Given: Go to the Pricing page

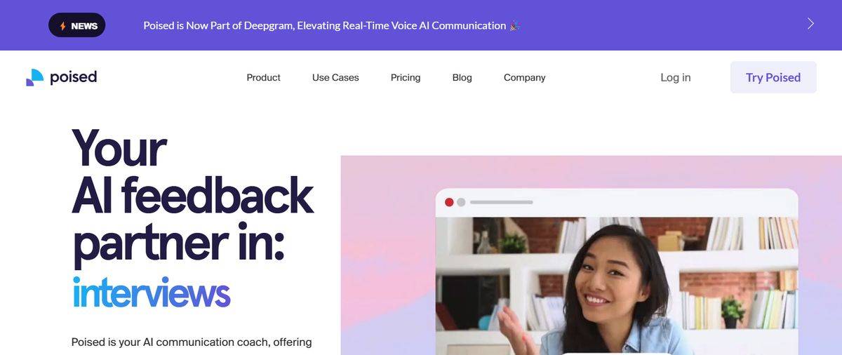Looking at the screenshot, I should point(406,78).
